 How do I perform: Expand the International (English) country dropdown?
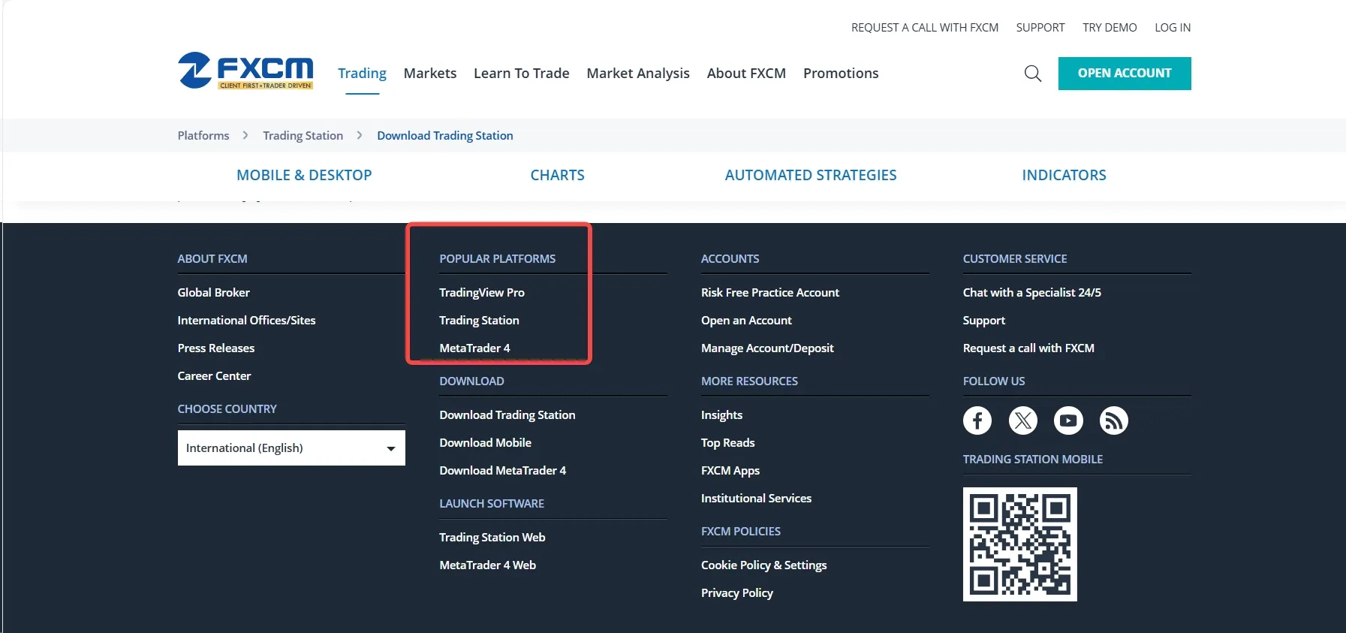click(291, 448)
